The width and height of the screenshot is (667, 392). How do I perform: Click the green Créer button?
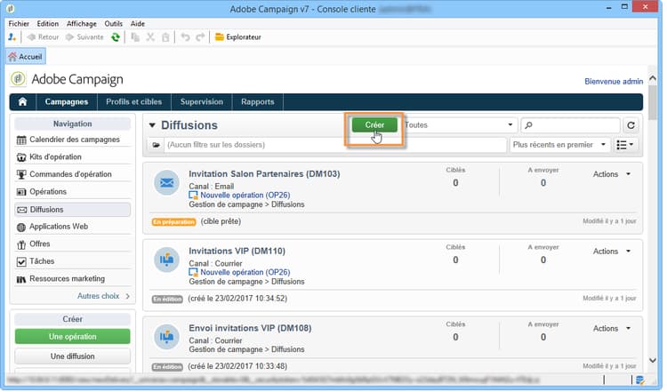click(x=374, y=125)
